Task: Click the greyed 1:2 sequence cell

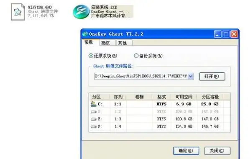Action: [118, 112]
